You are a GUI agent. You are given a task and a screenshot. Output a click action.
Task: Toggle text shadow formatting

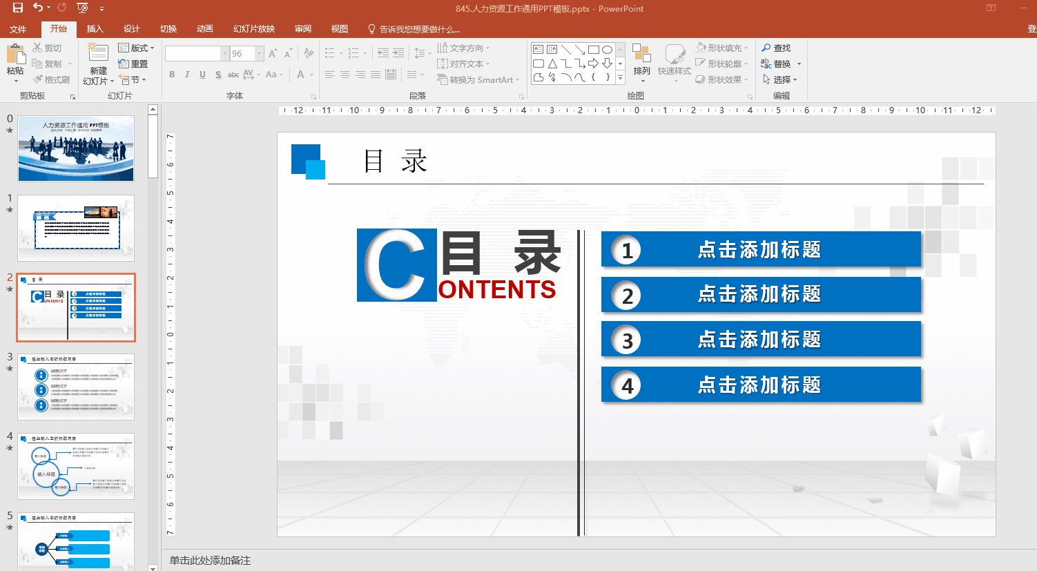click(218, 75)
